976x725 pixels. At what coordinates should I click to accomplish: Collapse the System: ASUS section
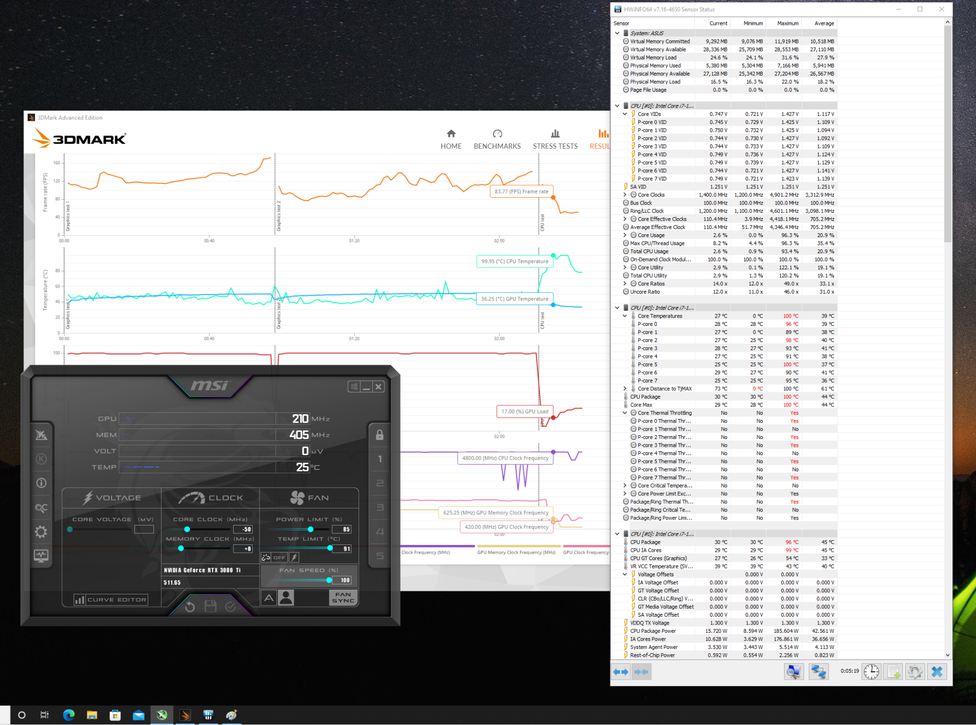[x=617, y=33]
